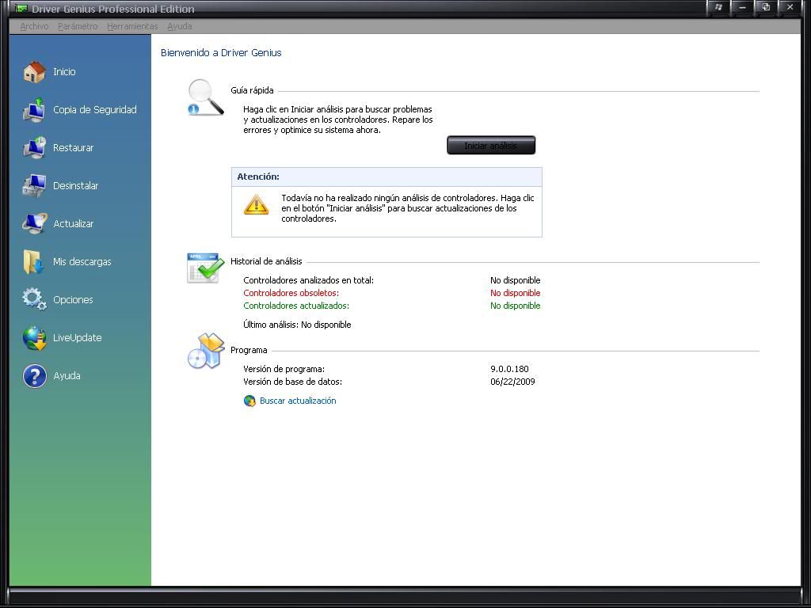Click the Driver Genius title bar icon

(x=21, y=8)
